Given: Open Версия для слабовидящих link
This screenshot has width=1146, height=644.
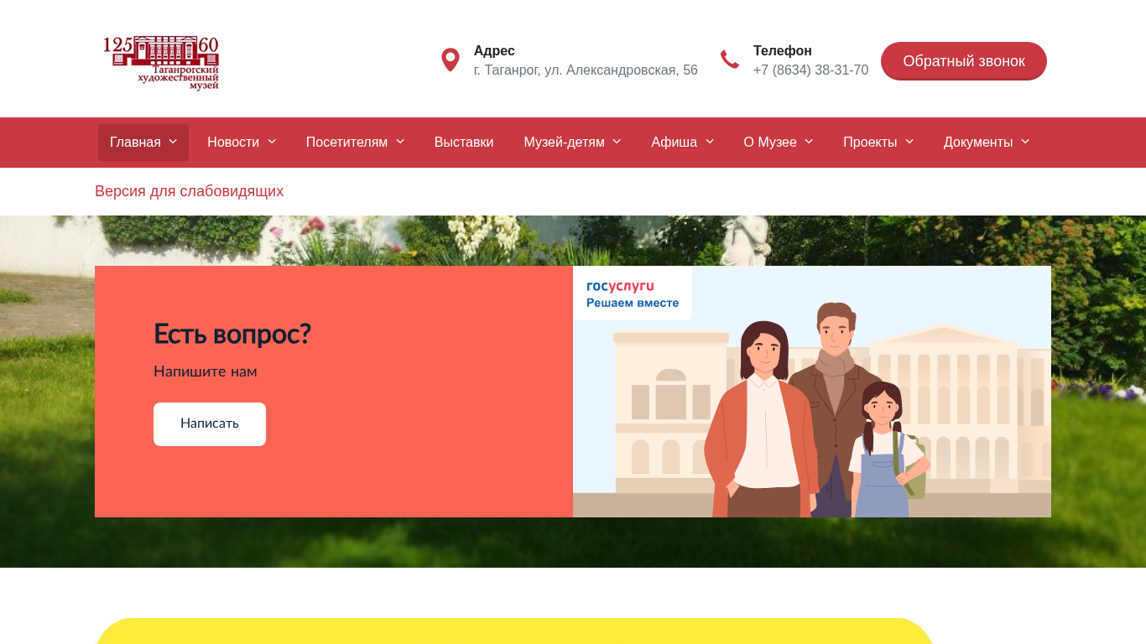Looking at the screenshot, I should [189, 191].
